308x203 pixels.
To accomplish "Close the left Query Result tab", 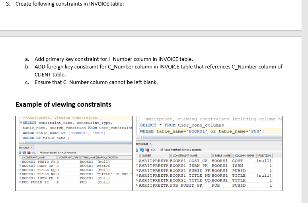I will pyautogui.click(x=31, y=147).
